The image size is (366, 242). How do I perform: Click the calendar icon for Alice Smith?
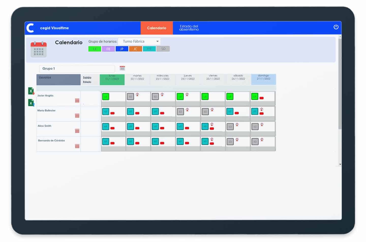[x=77, y=131]
